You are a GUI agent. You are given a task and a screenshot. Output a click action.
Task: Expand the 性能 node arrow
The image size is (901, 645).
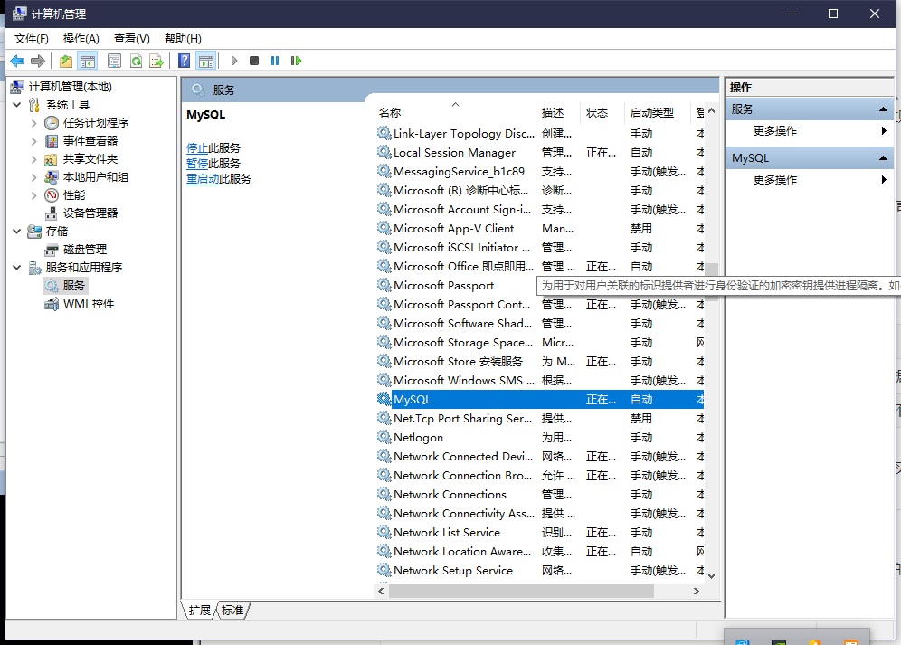pyautogui.click(x=33, y=195)
